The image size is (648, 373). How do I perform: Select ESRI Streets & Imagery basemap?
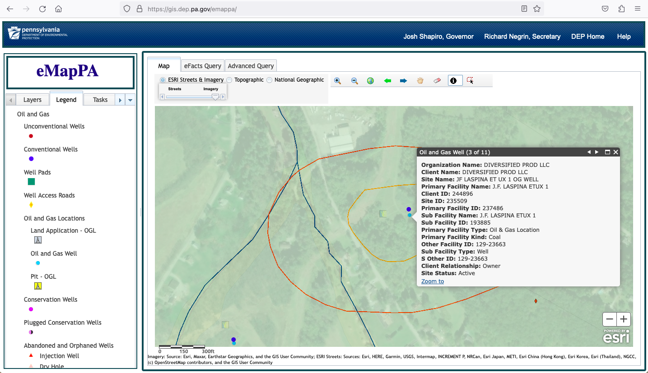[x=163, y=80]
